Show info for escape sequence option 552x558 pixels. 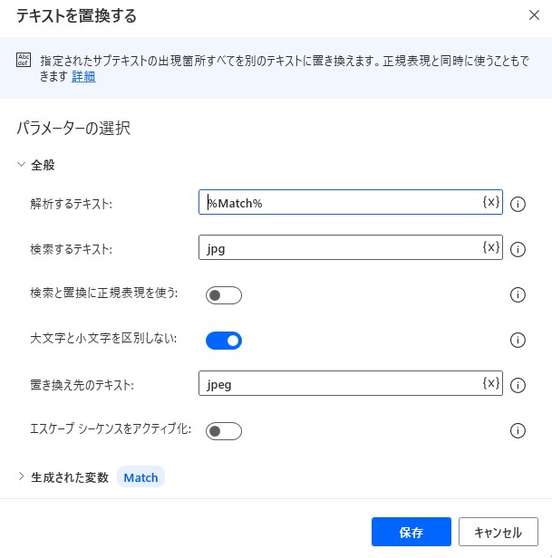(518, 430)
